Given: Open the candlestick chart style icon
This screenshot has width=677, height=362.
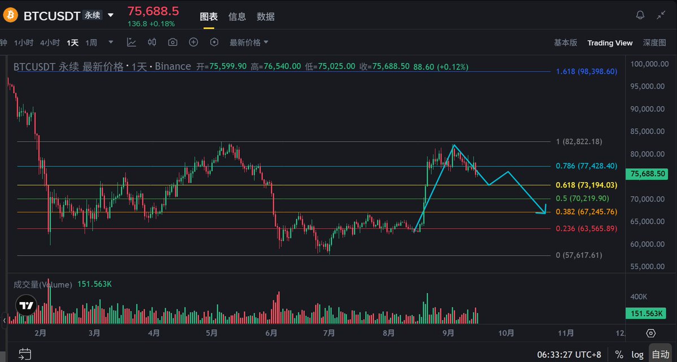Looking at the screenshot, I should (x=152, y=42).
